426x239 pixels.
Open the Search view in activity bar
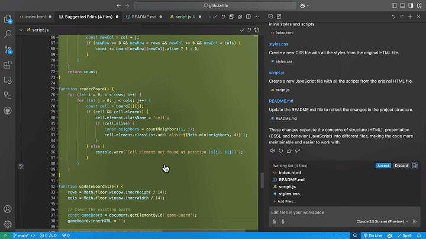pos(8,34)
